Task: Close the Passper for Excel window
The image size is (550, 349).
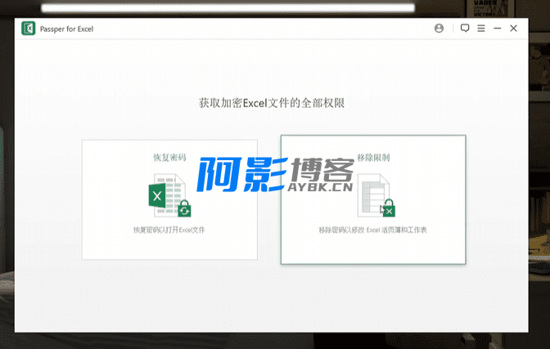Action: [x=514, y=29]
